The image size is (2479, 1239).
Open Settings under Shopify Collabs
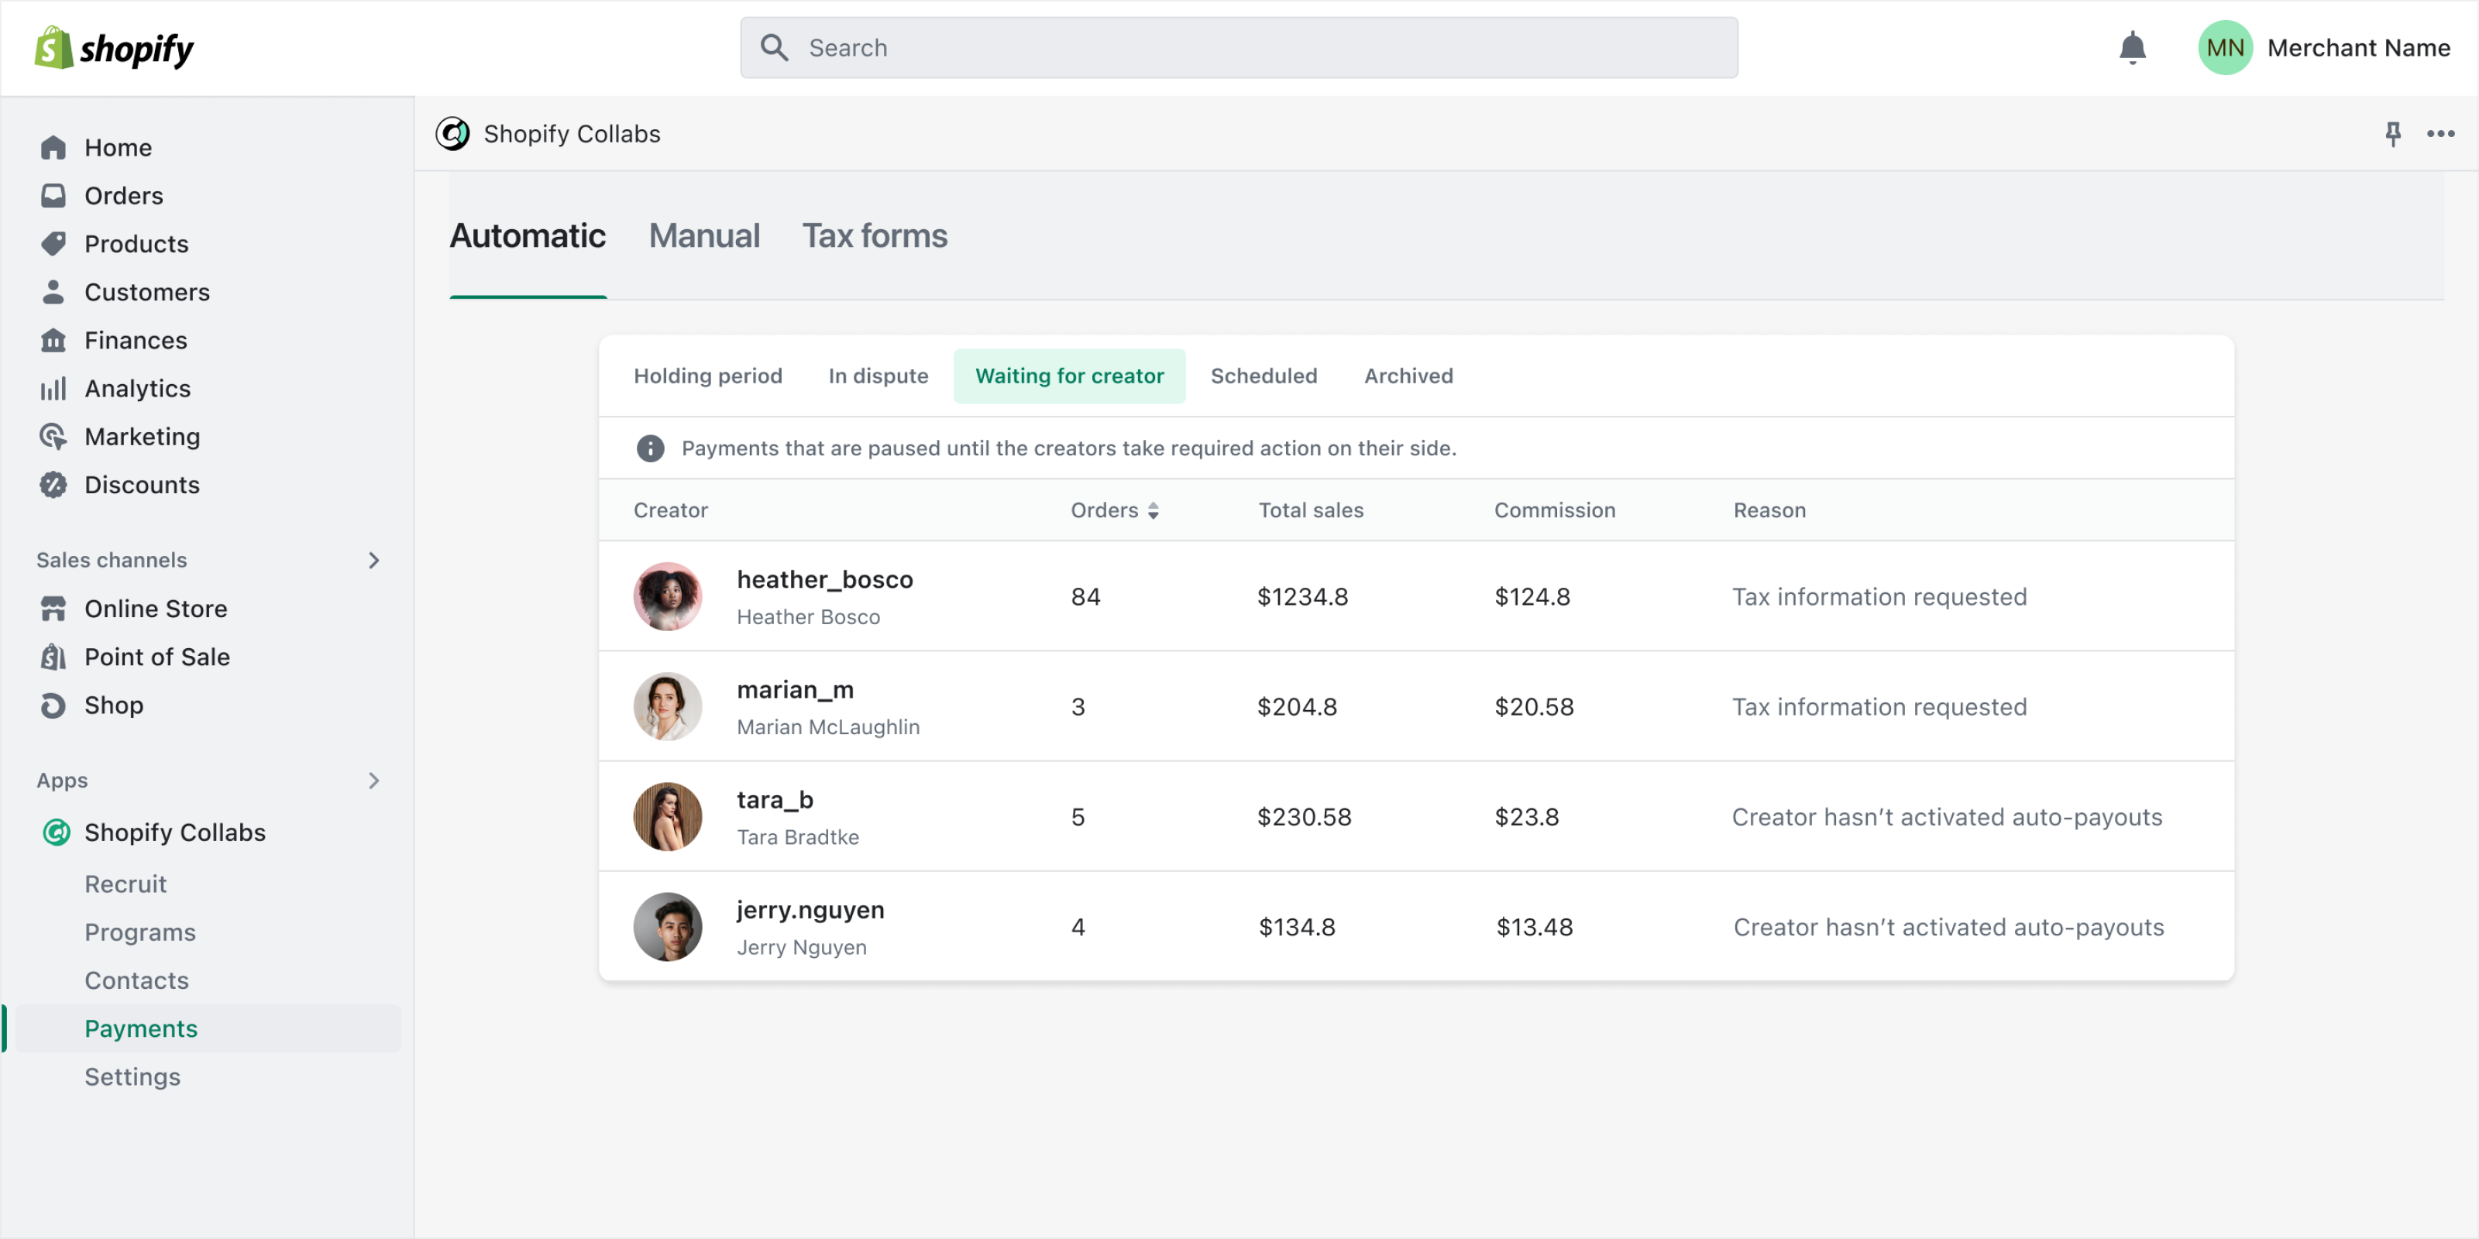[132, 1076]
